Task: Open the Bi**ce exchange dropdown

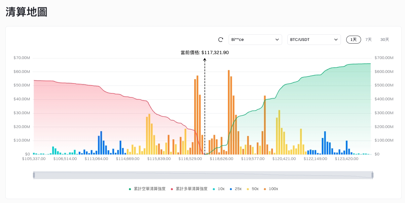Action: (255, 40)
